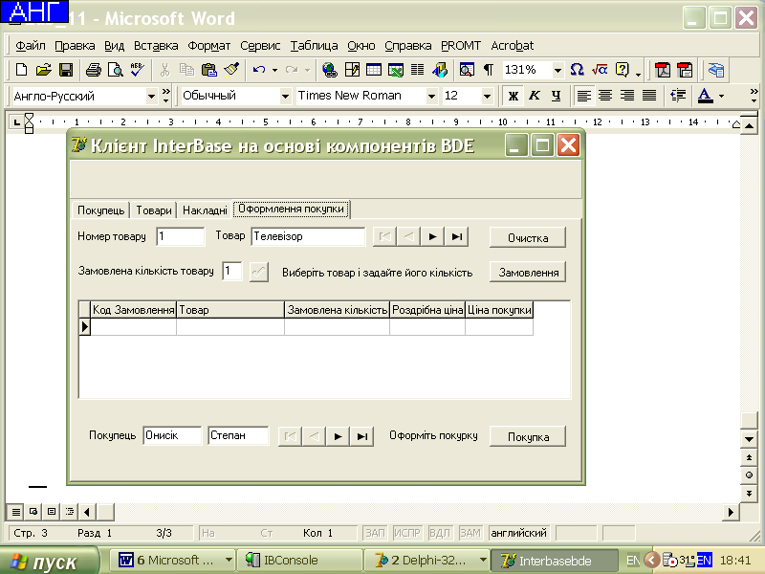Insert a symbol with the Omega icon
This screenshot has height=574, width=765.
[x=578, y=70]
